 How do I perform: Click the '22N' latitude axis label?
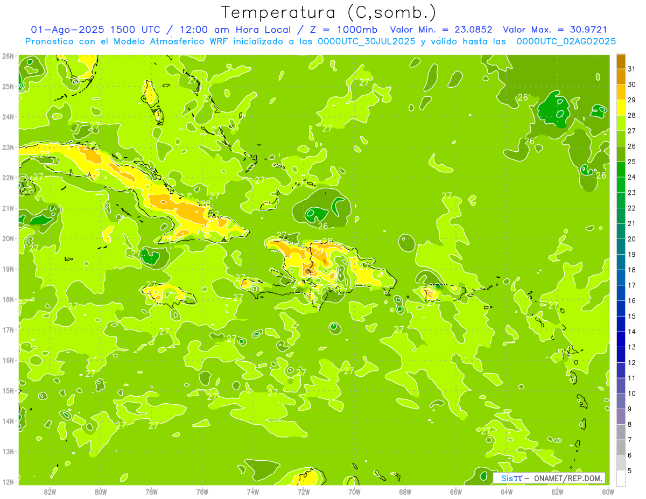point(8,178)
